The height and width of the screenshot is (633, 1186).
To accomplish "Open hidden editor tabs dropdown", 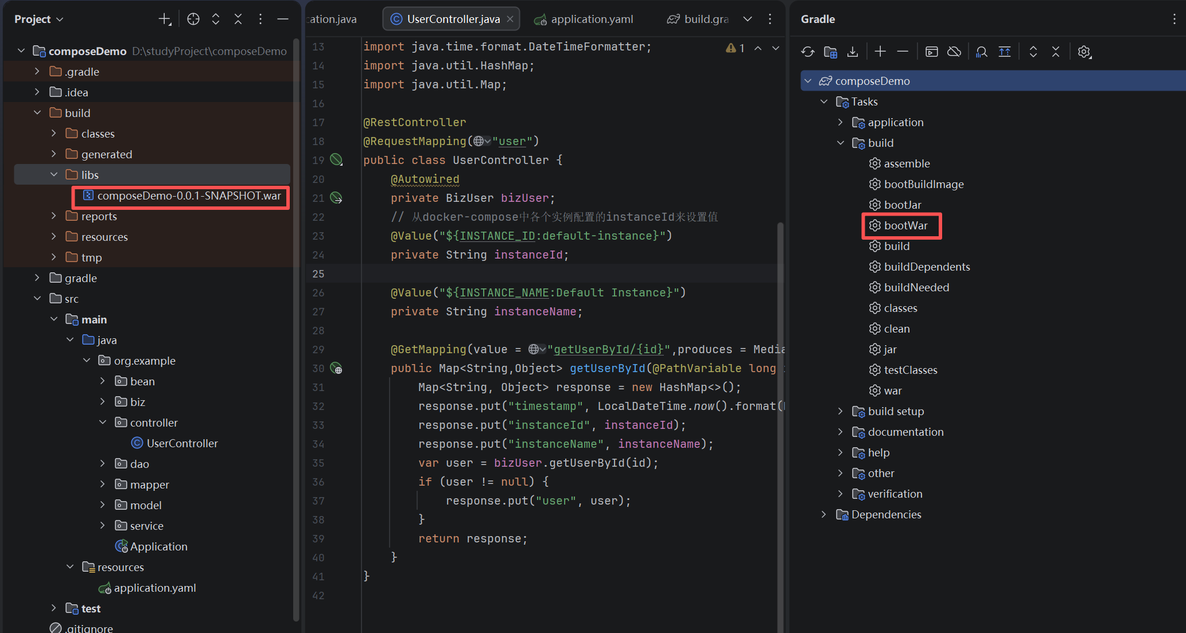I will tap(748, 19).
